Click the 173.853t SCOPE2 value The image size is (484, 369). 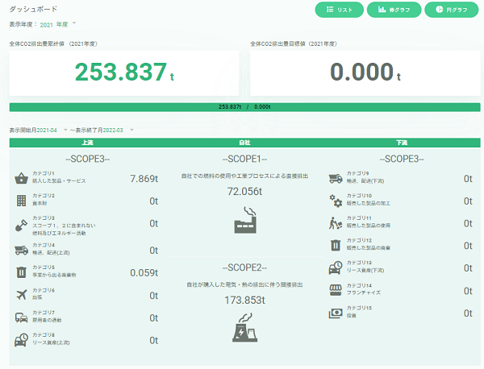pyautogui.click(x=244, y=300)
